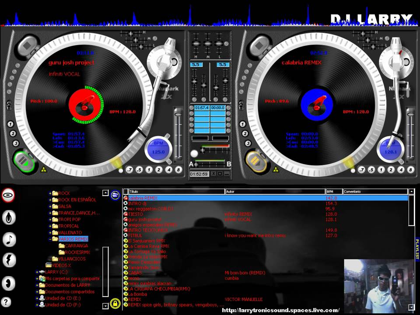
Task: Click the VIDEOS X film icon
Action: pos(49,265)
